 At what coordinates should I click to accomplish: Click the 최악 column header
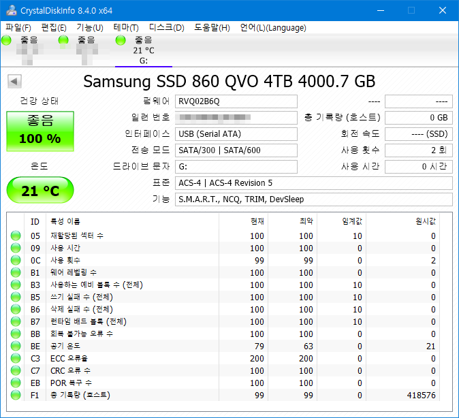point(292,221)
